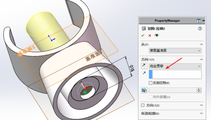211x120 pixels.
Task: Expand the 方向 2(2) section
Action: coord(201,105)
